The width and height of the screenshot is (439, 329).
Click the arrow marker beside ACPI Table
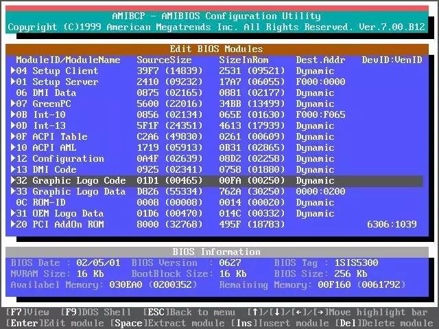click(x=13, y=137)
